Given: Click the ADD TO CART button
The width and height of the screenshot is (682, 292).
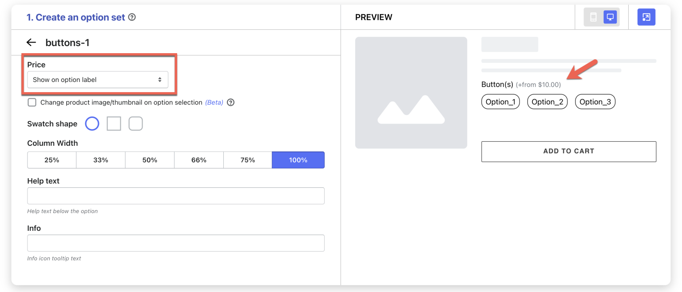Looking at the screenshot, I should (x=568, y=151).
